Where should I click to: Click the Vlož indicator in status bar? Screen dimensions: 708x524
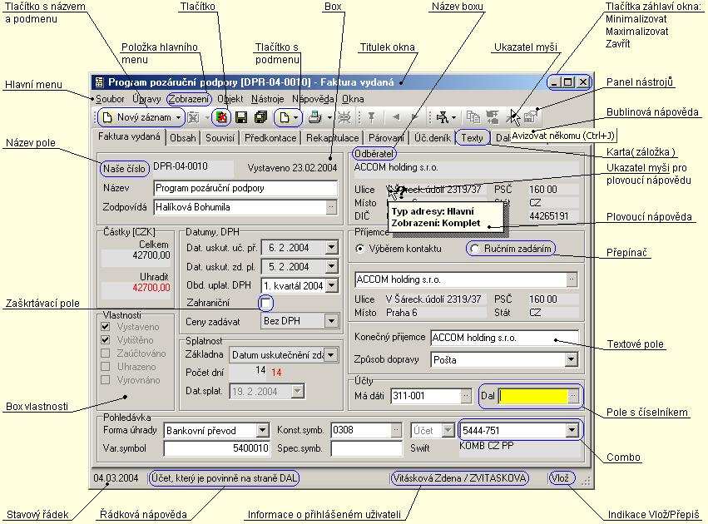pyautogui.click(x=561, y=478)
